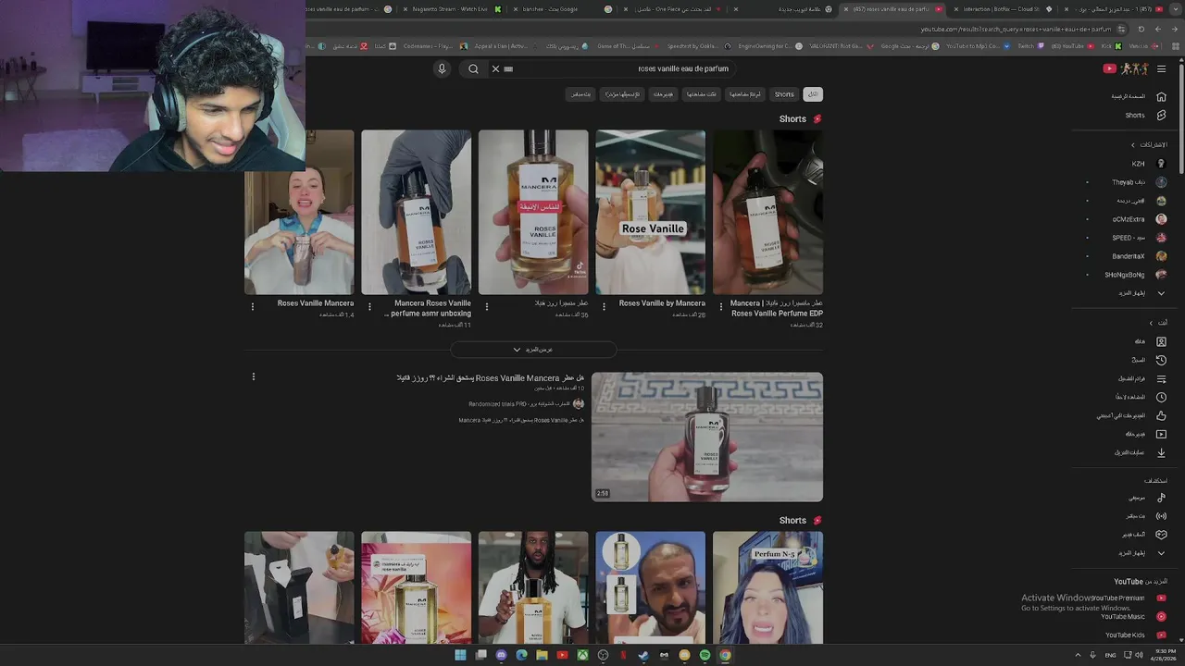Select the Live filter chip
The height and width of the screenshot is (666, 1185).
coord(580,94)
